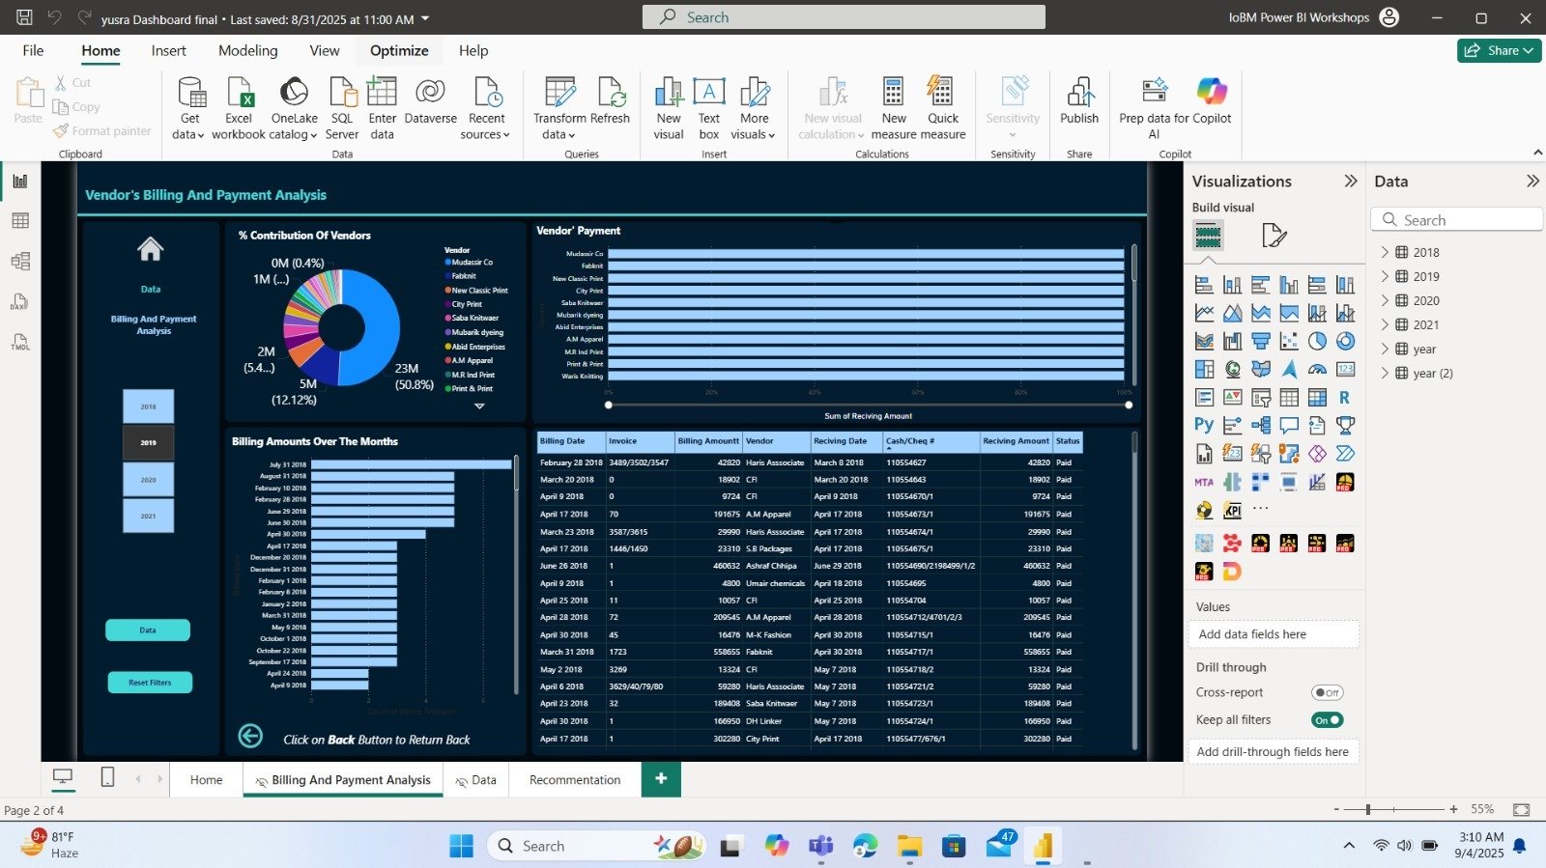Click the Quick measure icon
This screenshot has width=1546, height=868.
pos(942,94)
